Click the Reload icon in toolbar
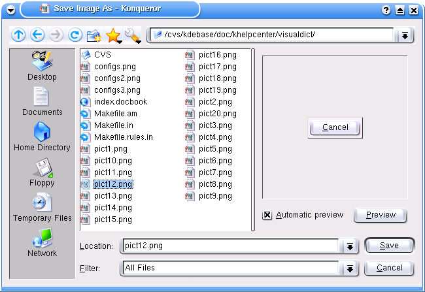425x292 pixels. 75,35
